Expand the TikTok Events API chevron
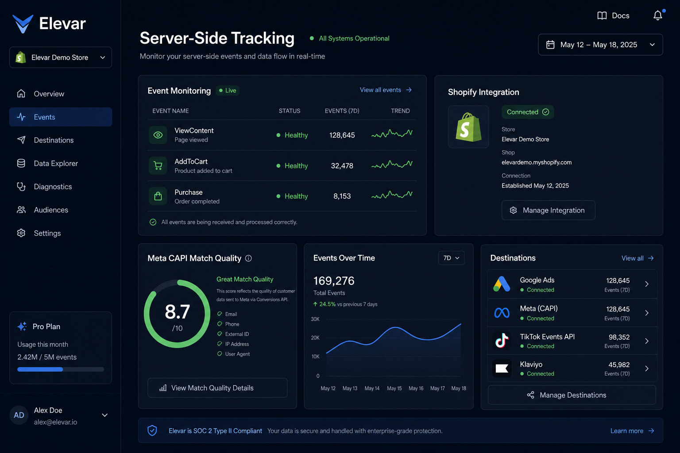Screen dimensions: 680x453 (x=647, y=341)
